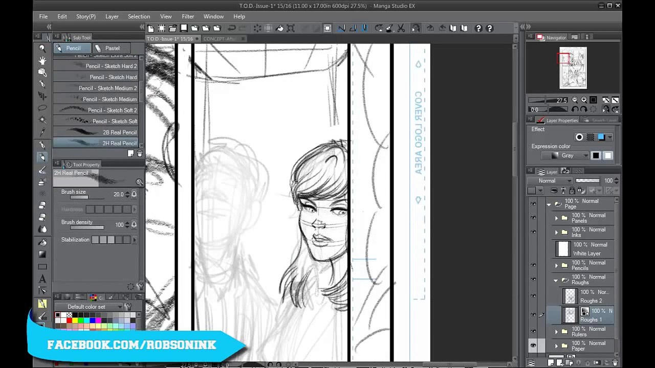655x368 pixels.
Task: Hide the Pencils layer folder
Action: click(533, 265)
